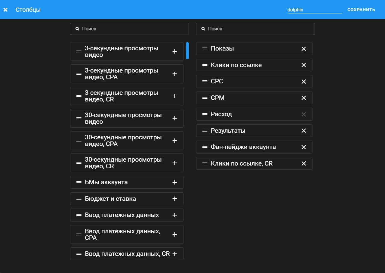
Task: Click the left Поиск search field
Action: (x=129, y=29)
